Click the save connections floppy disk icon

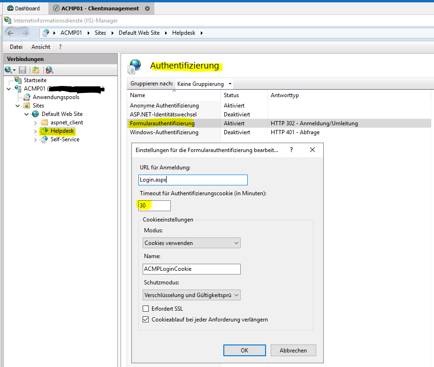(22, 70)
